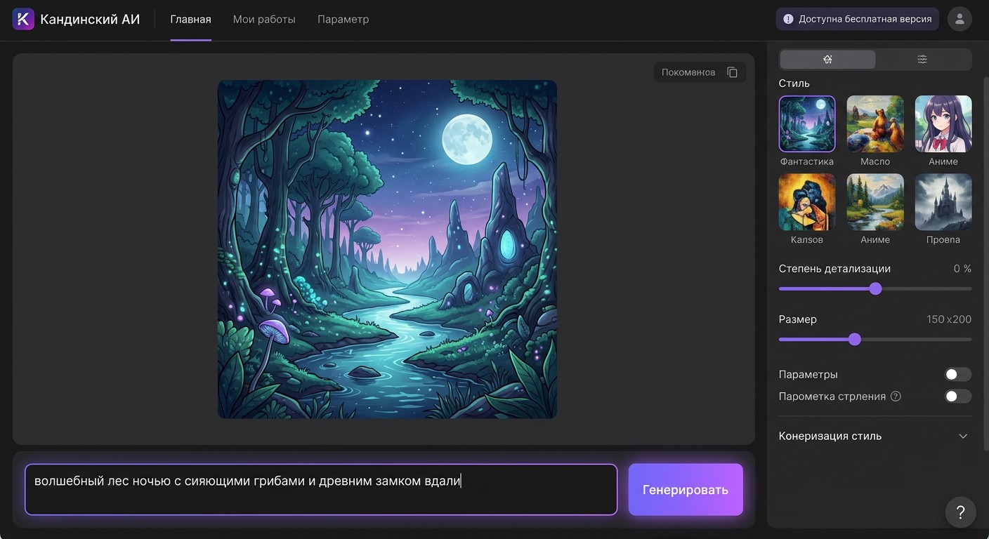The width and height of the screenshot is (989, 539).
Task: Select the styles bulb icon tab
Action: (x=827, y=60)
